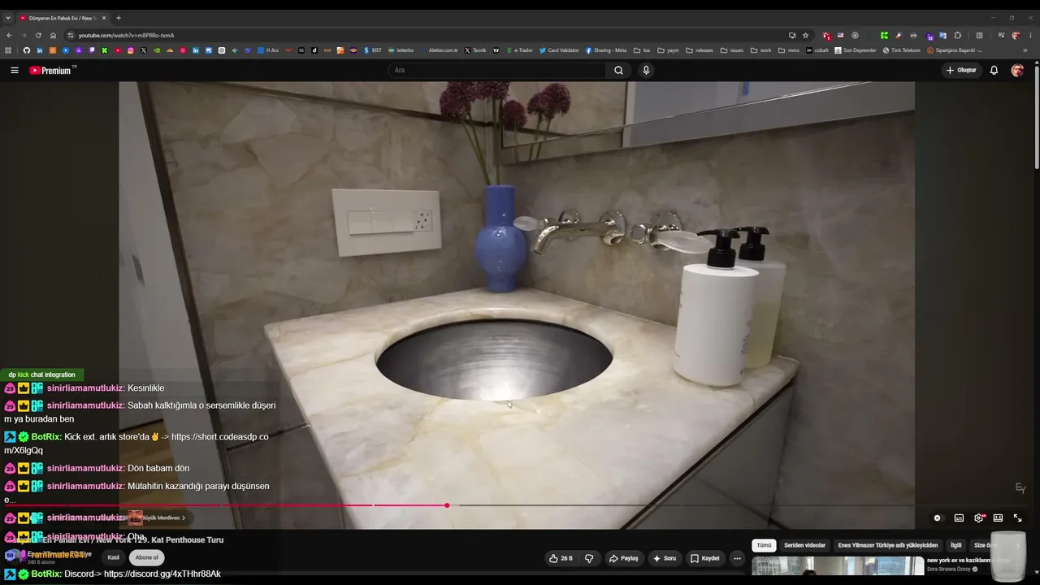Image resolution: width=1040 pixels, height=585 pixels.
Task: Open the Türk Telekom bookmark
Action: [x=902, y=50]
